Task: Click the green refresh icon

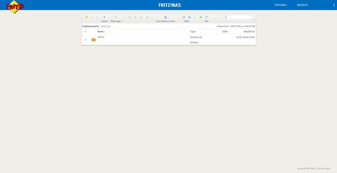Action: tap(201, 17)
